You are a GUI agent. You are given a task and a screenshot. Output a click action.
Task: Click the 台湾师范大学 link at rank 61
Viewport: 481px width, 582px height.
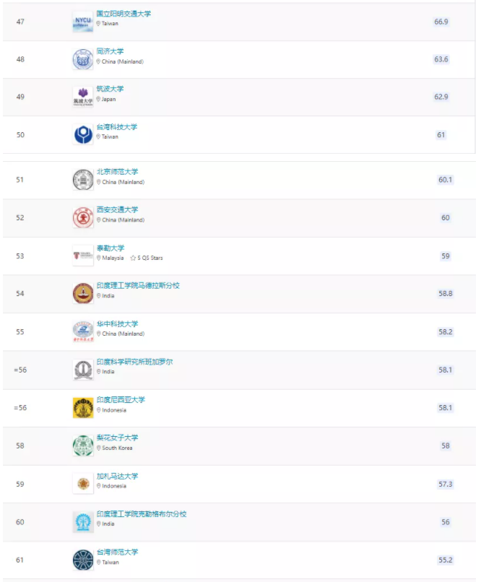point(117,552)
